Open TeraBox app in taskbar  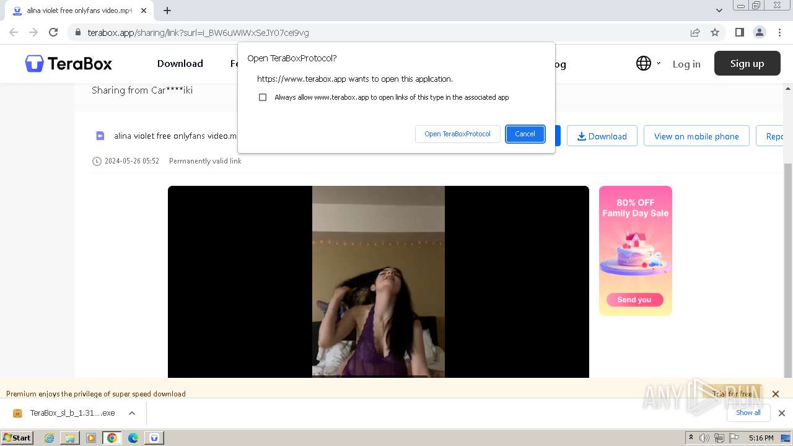coord(154,438)
